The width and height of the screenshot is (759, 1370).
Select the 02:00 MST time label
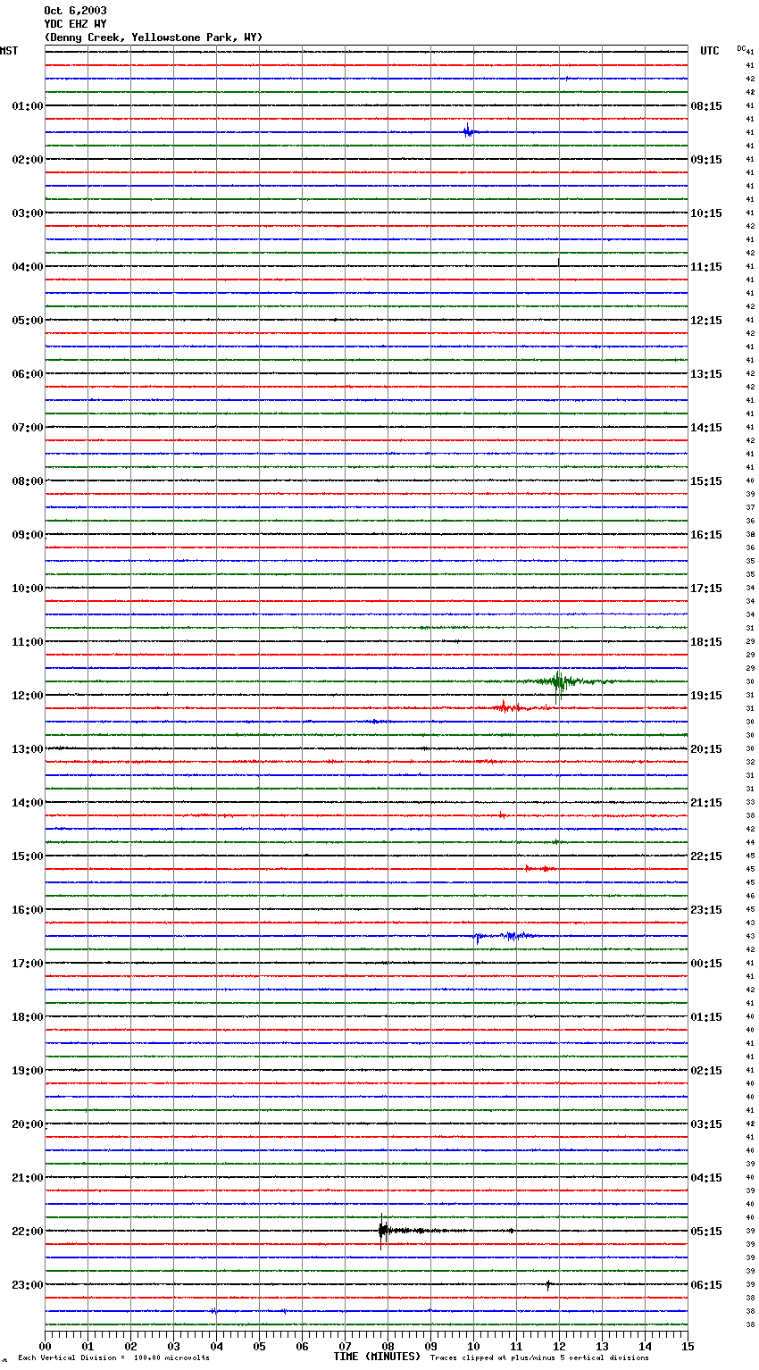[x=27, y=160]
